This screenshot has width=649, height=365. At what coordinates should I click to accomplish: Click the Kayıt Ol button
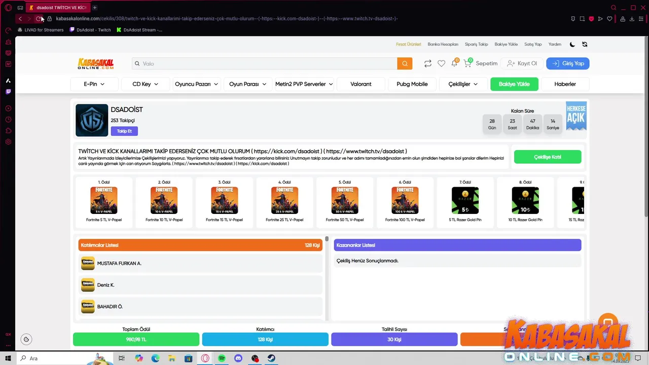pyautogui.click(x=522, y=63)
